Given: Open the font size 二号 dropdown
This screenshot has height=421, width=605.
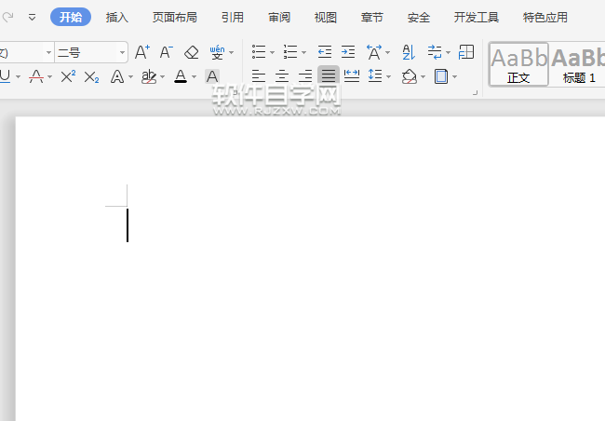Looking at the screenshot, I should coord(122,52).
